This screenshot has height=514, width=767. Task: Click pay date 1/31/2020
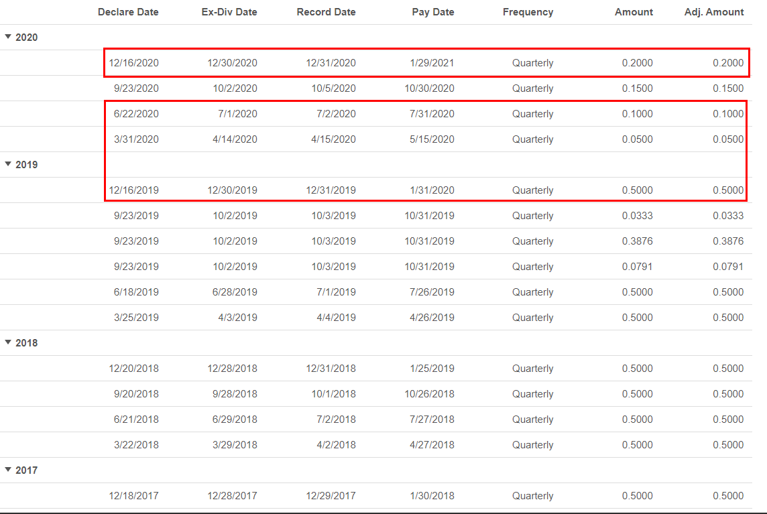pyautogui.click(x=432, y=190)
